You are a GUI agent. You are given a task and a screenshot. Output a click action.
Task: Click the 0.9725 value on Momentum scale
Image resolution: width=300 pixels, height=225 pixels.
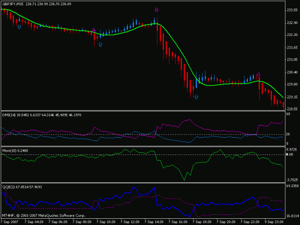pyautogui.click(x=291, y=150)
